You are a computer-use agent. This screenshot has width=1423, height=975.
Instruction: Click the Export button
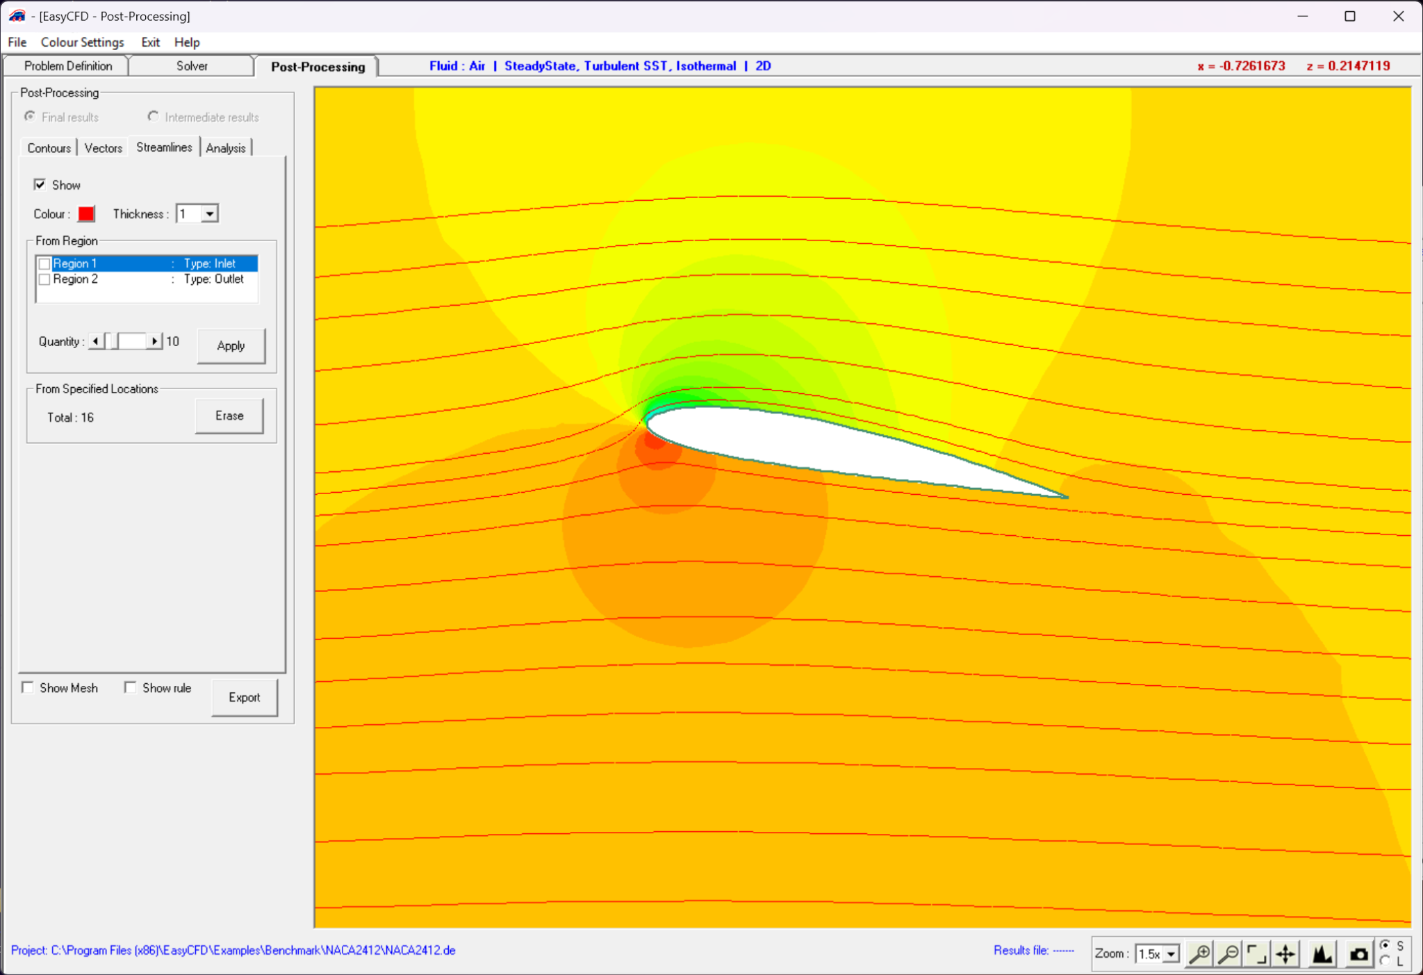pos(245,697)
